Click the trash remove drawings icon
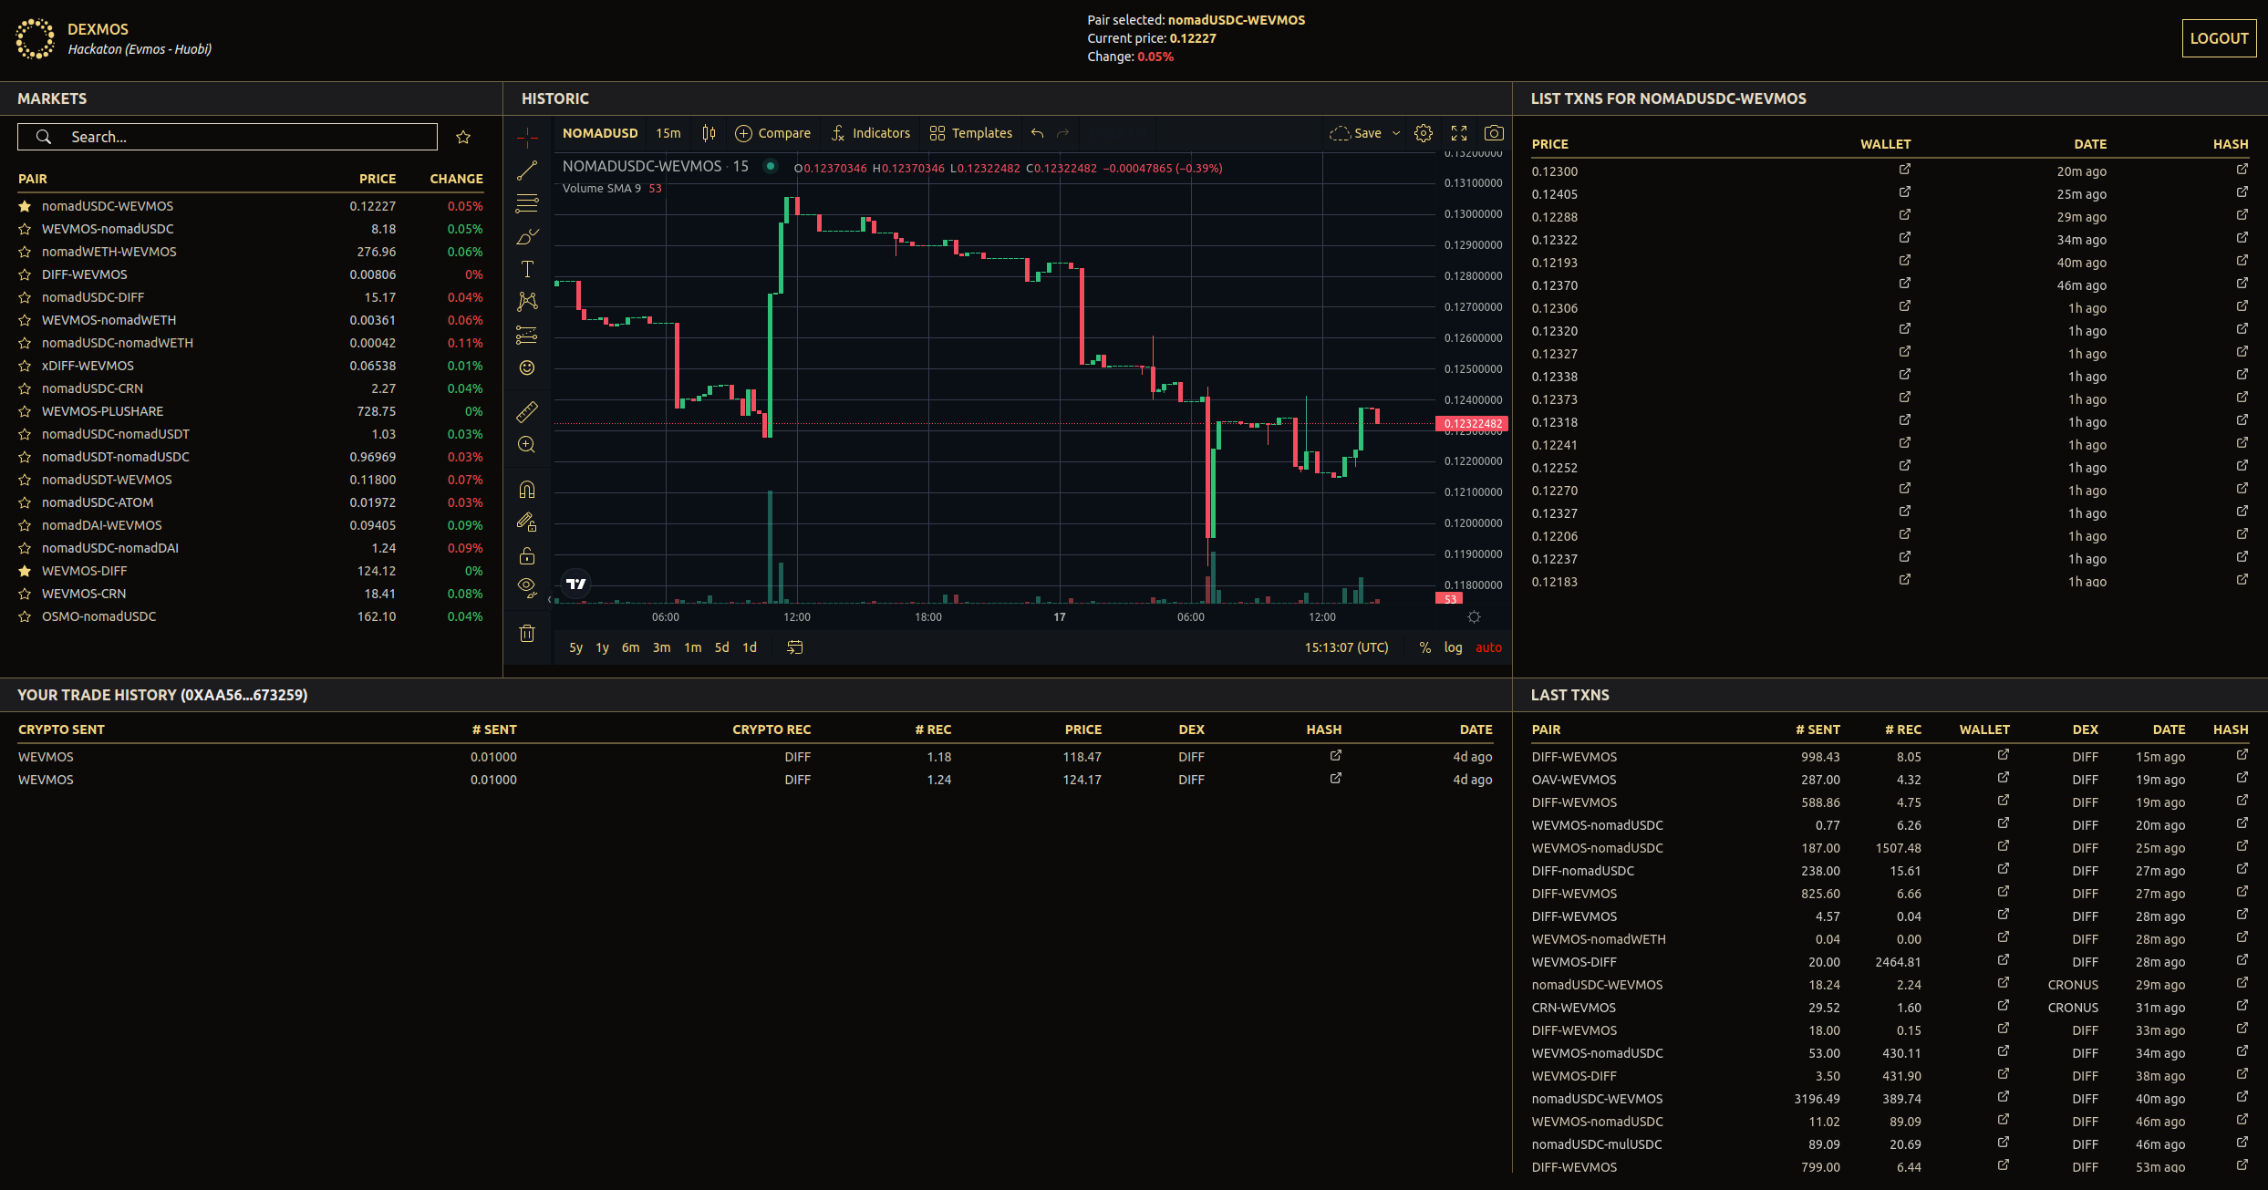This screenshot has width=2268, height=1190. point(527,633)
